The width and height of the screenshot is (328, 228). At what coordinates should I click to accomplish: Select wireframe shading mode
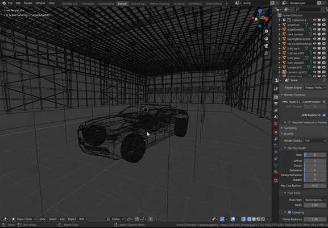click(x=250, y=219)
